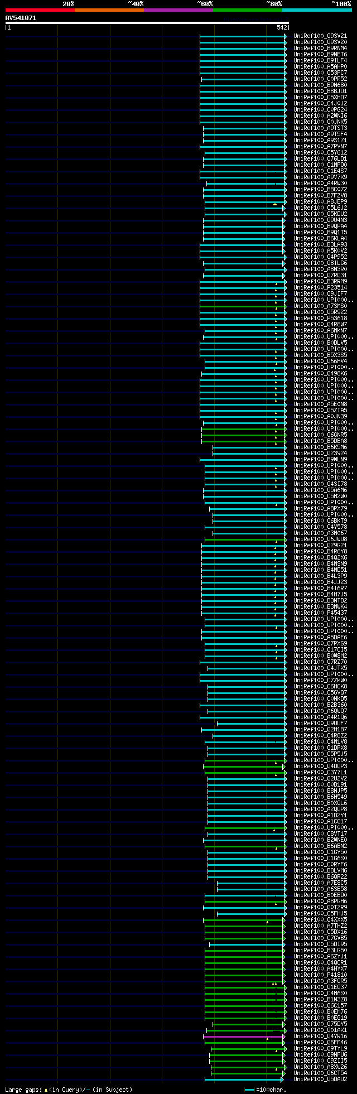Click the cyan ~100% identity legend bar
Image resolution: width=357 pixels, height=1094 pixels.
click(317, 9)
